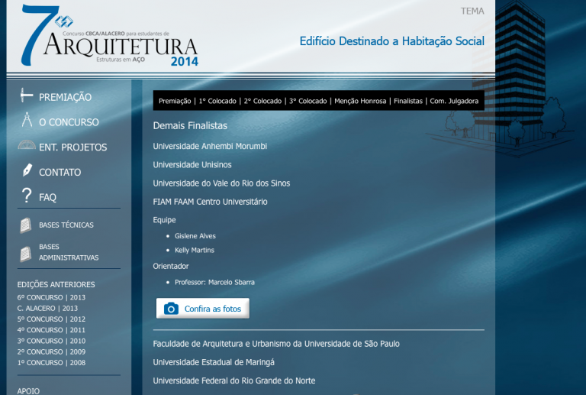The width and height of the screenshot is (586, 395).
Task: Click the T-square icon beside Premiação
Action: pos(27,96)
